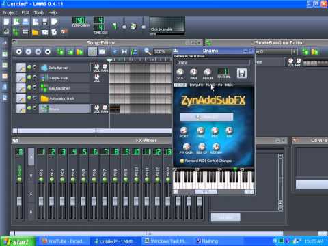Switch to MIDI tab in Drums window

coord(229,85)
